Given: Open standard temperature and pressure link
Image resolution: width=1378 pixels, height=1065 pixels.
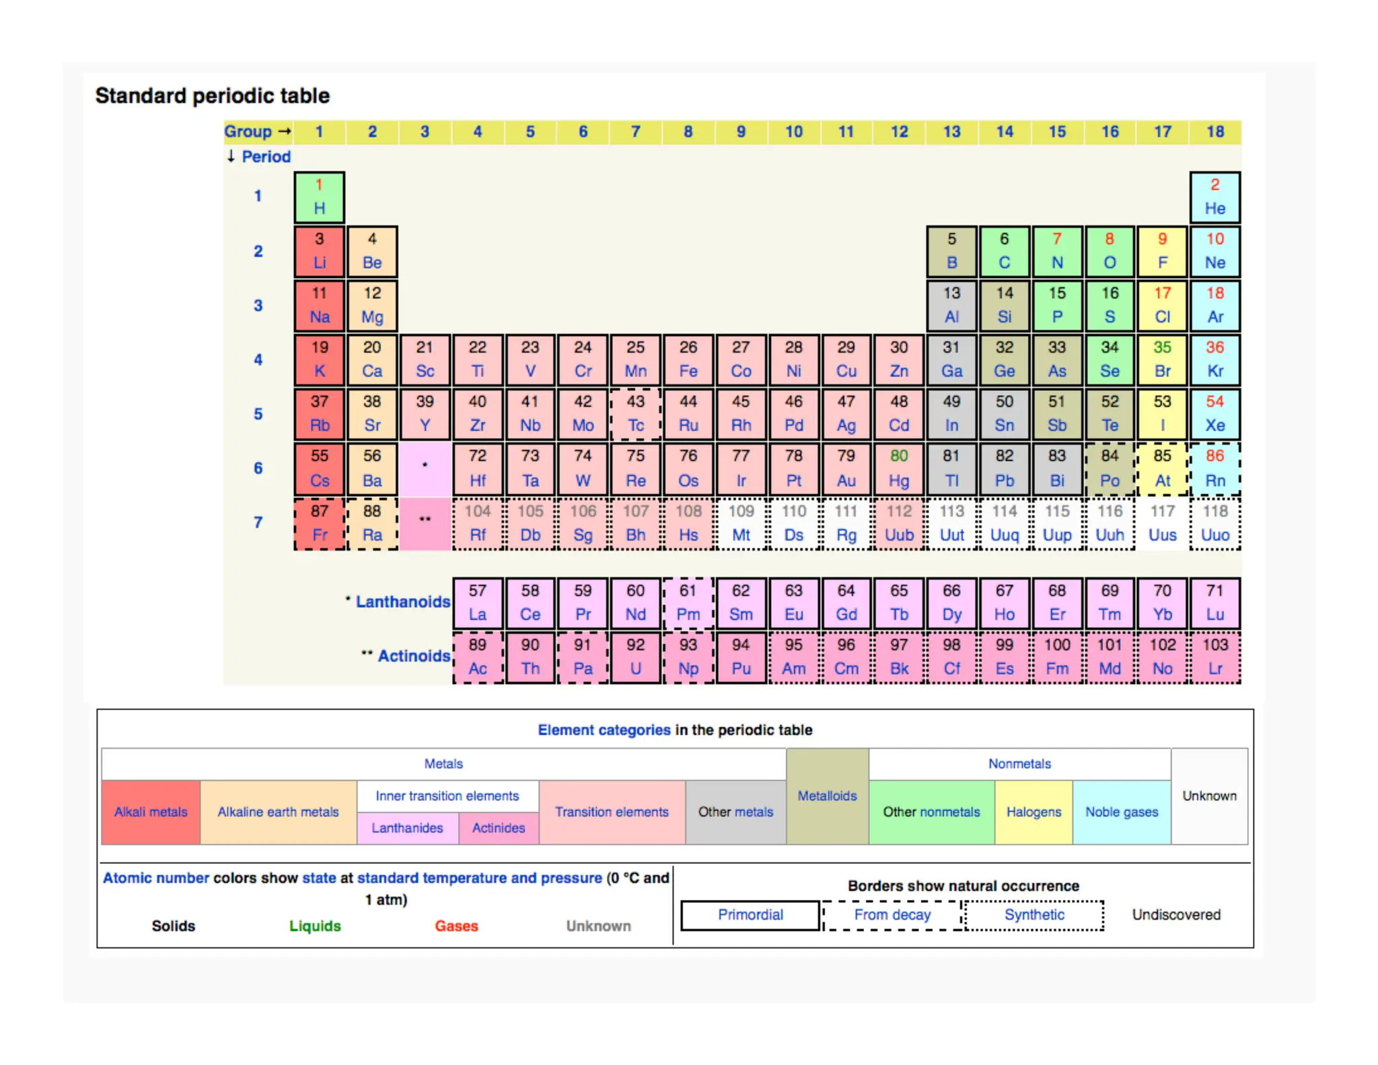Looking at the screenshot, I should point(479,879).
